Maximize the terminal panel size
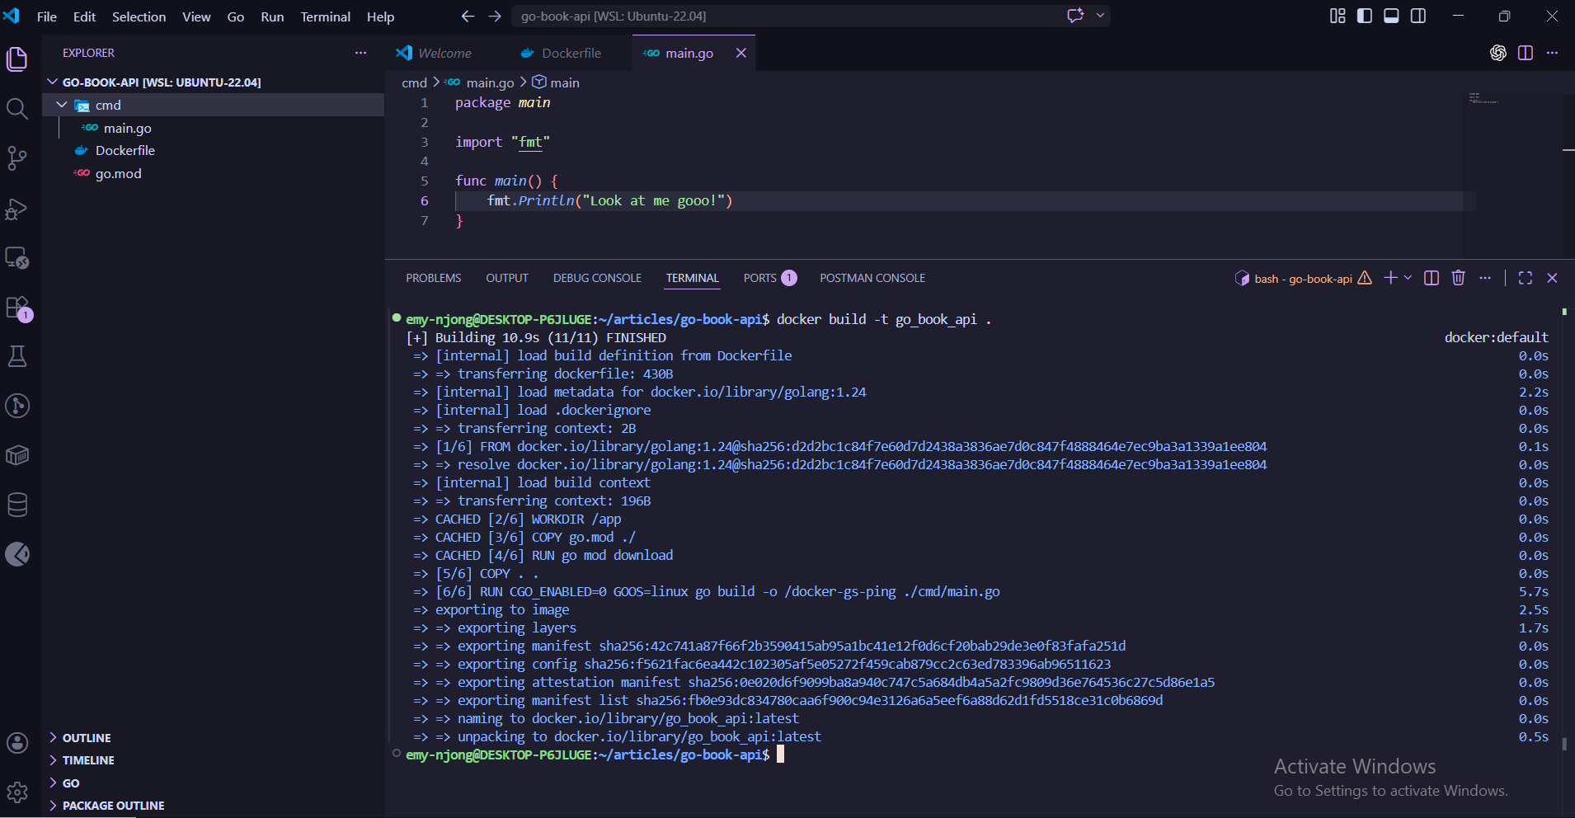This screenshot has width=1575, height=818. 1525,278
